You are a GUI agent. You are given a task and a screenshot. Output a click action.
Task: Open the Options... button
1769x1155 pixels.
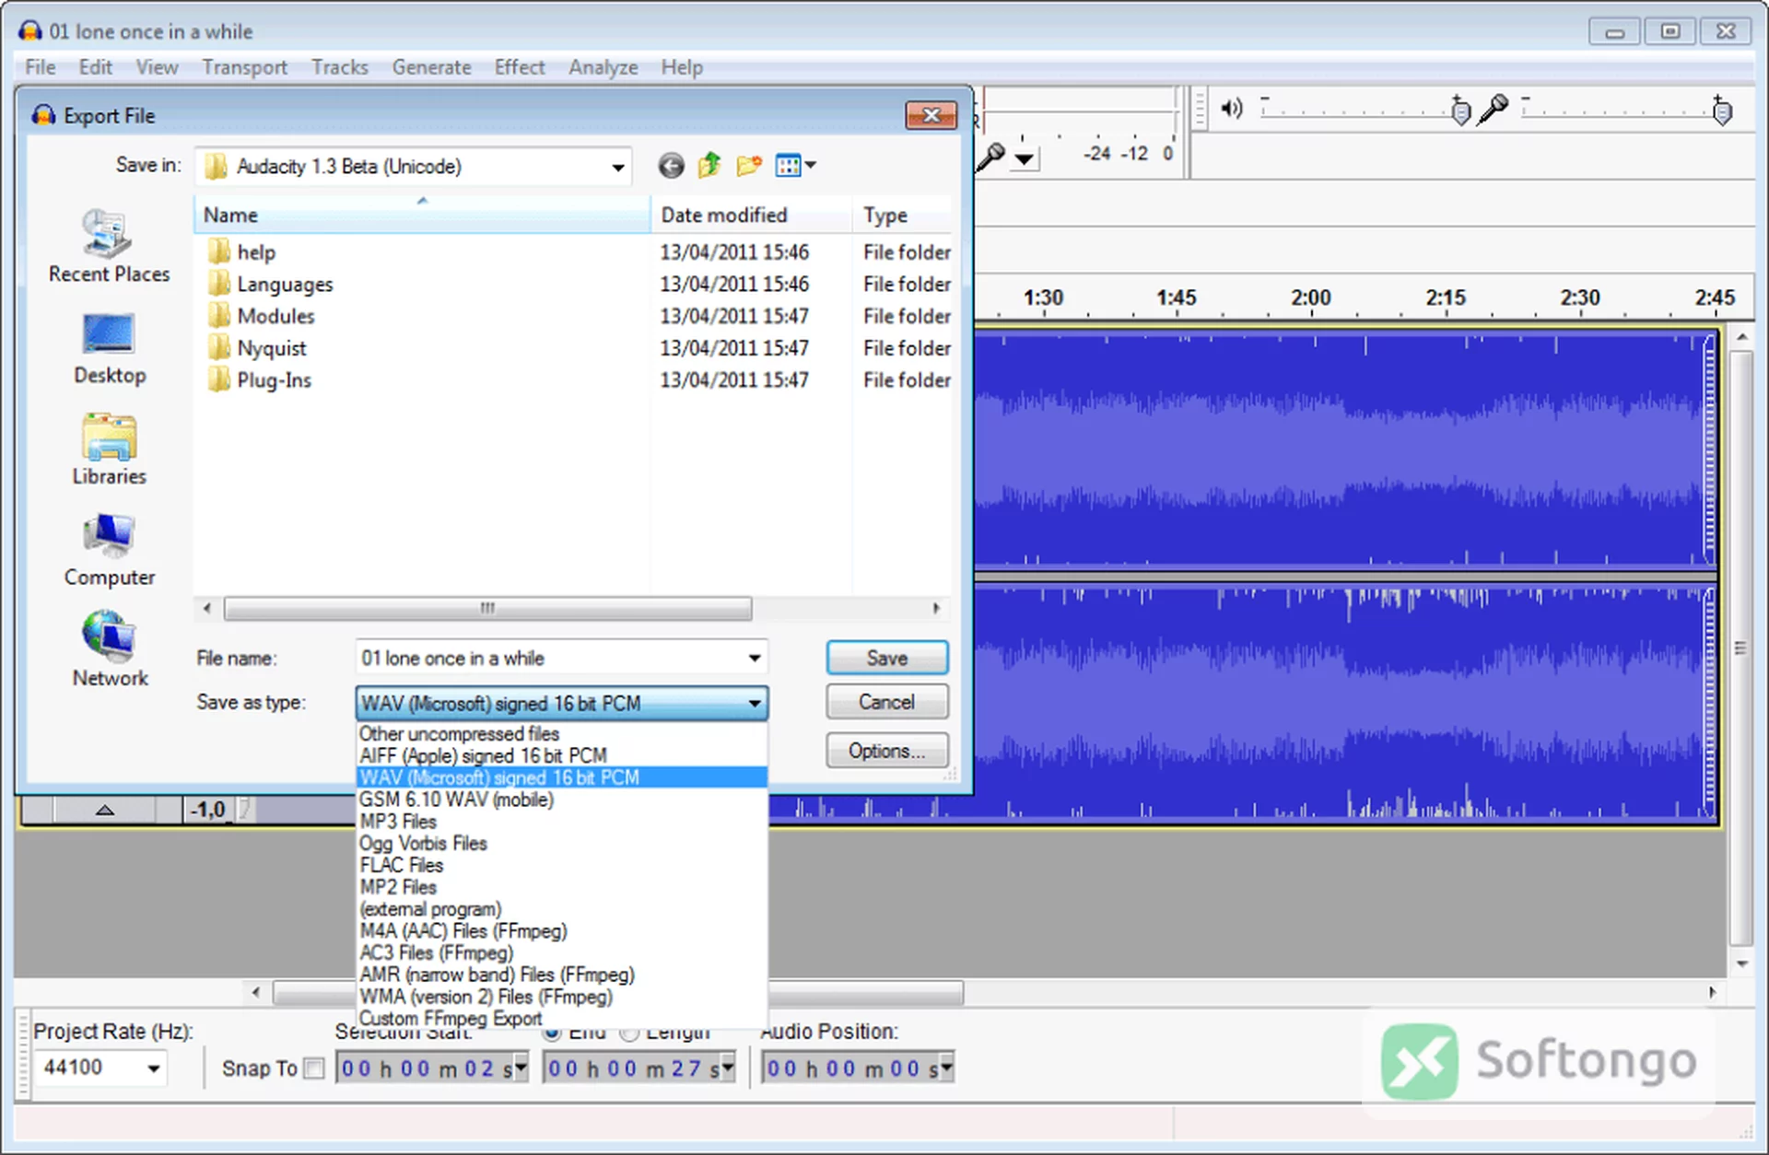(x=886, y=751)
